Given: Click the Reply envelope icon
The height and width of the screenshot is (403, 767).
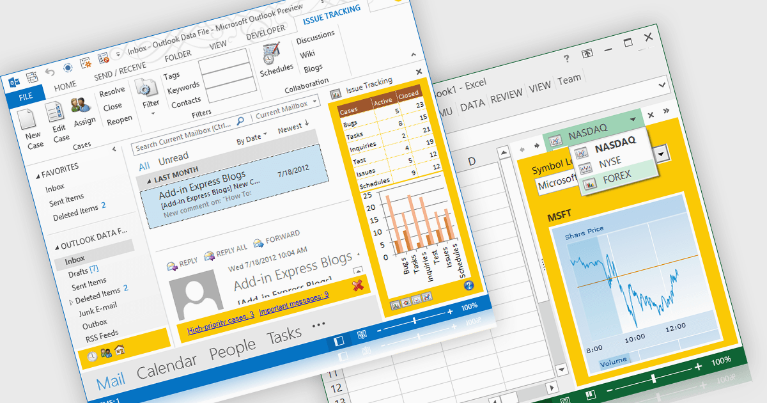Looking at the screenshot, I should click(171, 265).
